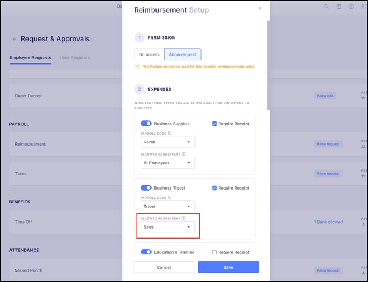The image size is (368, 282).
Task: Click assignee icon on Direct Deposit row
Action: pyautogui.click(x=364, y=98)
